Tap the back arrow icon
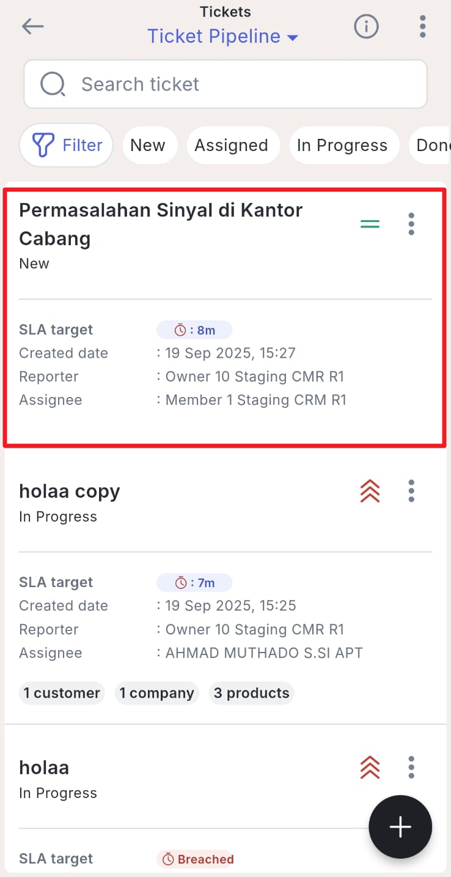451x877 pixels. [x=33, y=26]
